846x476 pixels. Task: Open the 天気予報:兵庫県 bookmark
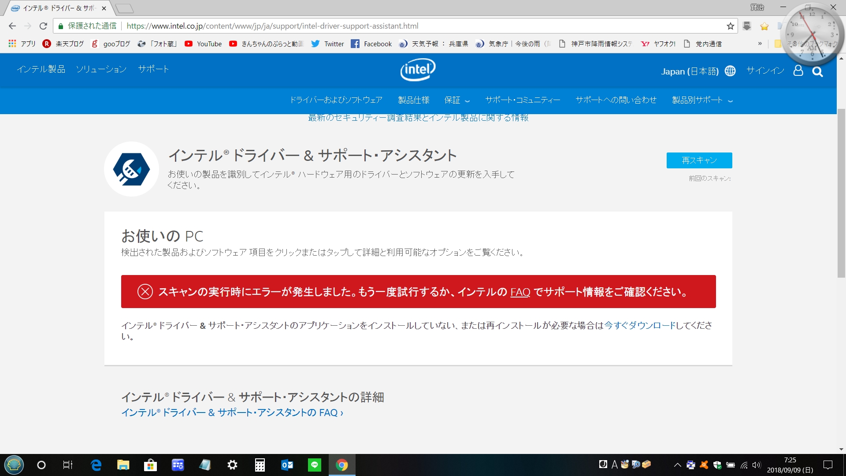click(x=434, y=44)
